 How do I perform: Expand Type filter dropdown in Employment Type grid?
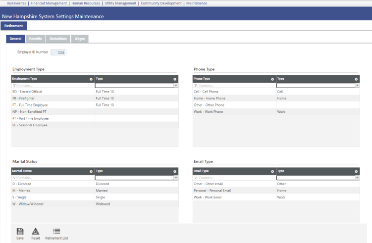coord(175,86)
